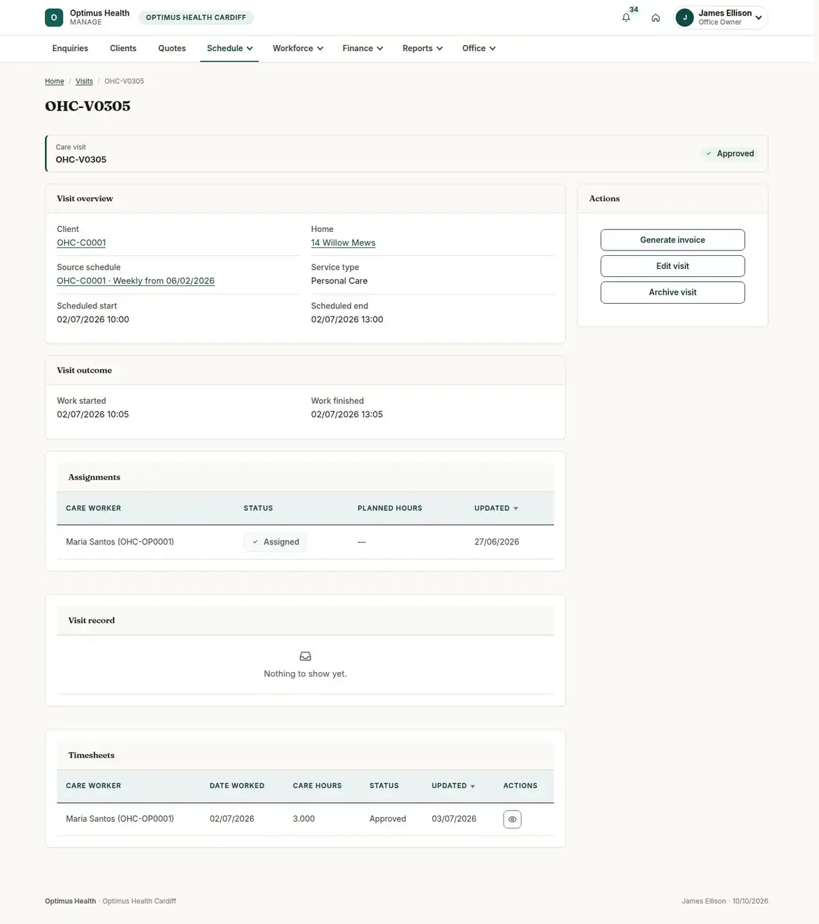Go to Visits breadcrumb link

click(x=84, y=81)
